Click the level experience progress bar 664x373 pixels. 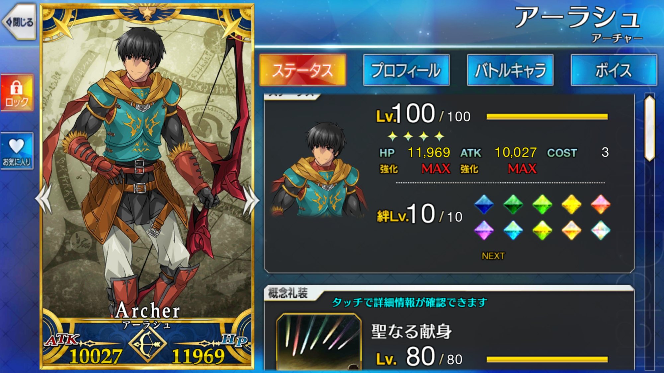pos(547,116)
